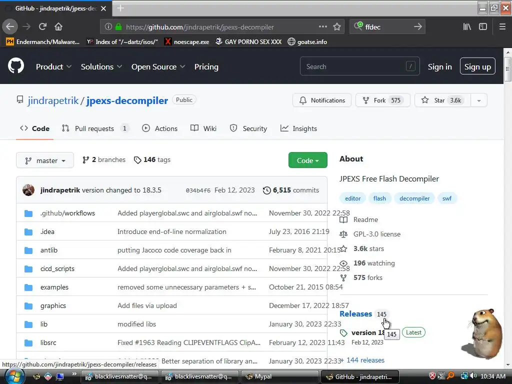
Task: Click the editor topic tag
Action: (352, 198)
